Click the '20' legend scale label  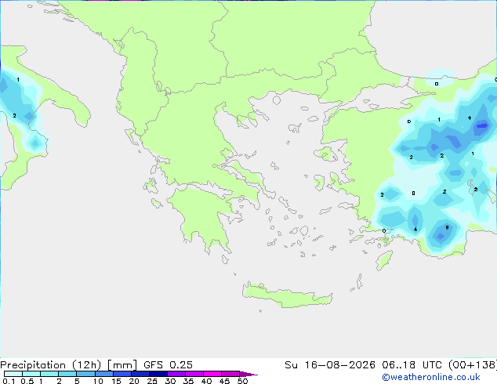pyautogui.click(x=134, y=381)
